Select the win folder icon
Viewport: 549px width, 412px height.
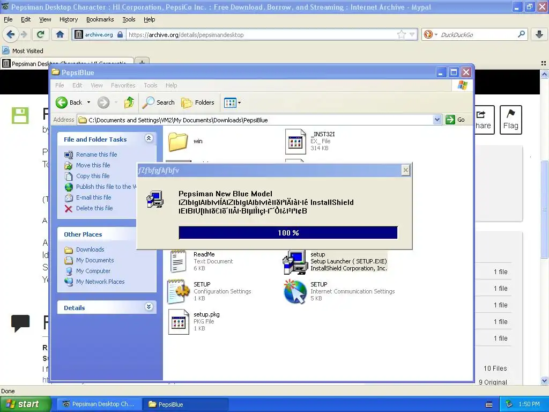(178, 141)
